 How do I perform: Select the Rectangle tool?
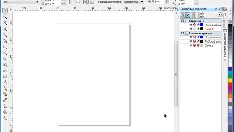point(5,47)
